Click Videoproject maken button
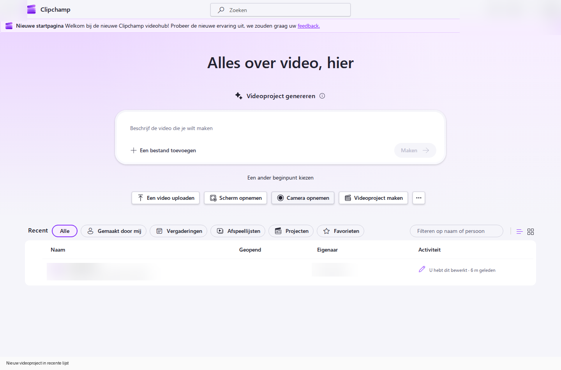 coord(373,198)
